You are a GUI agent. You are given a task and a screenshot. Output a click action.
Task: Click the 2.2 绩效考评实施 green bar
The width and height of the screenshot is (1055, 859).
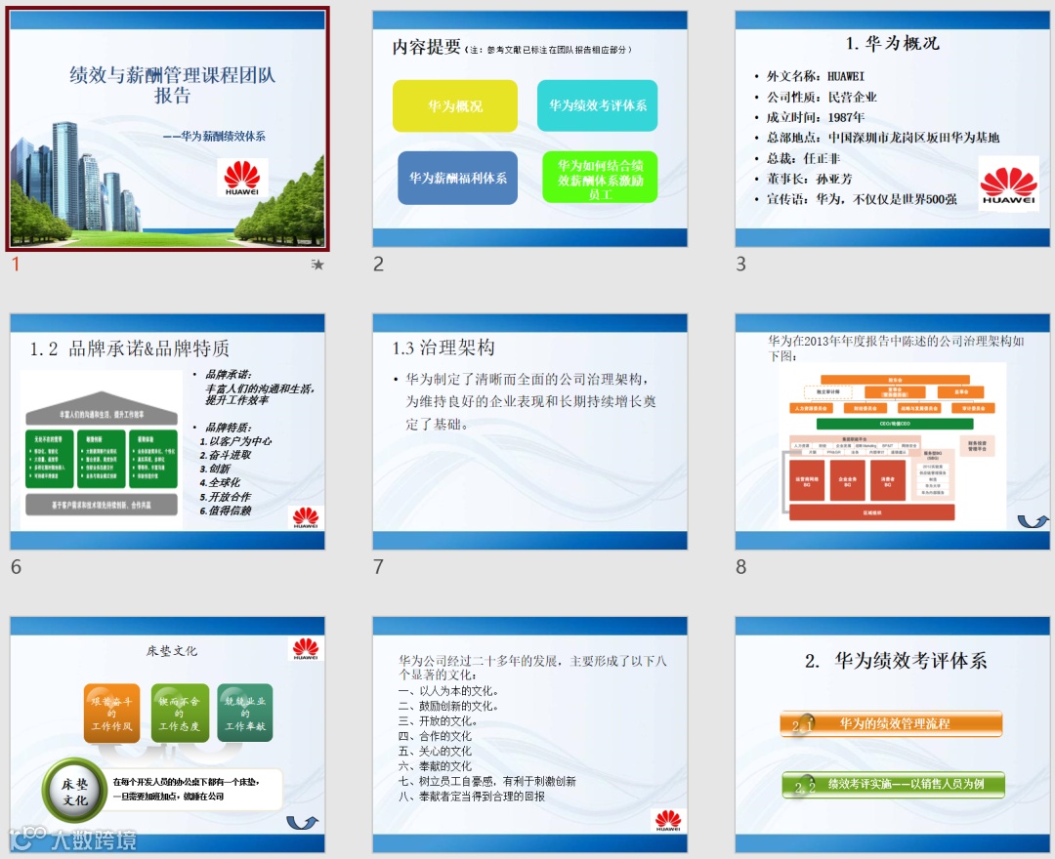point(893,785)
